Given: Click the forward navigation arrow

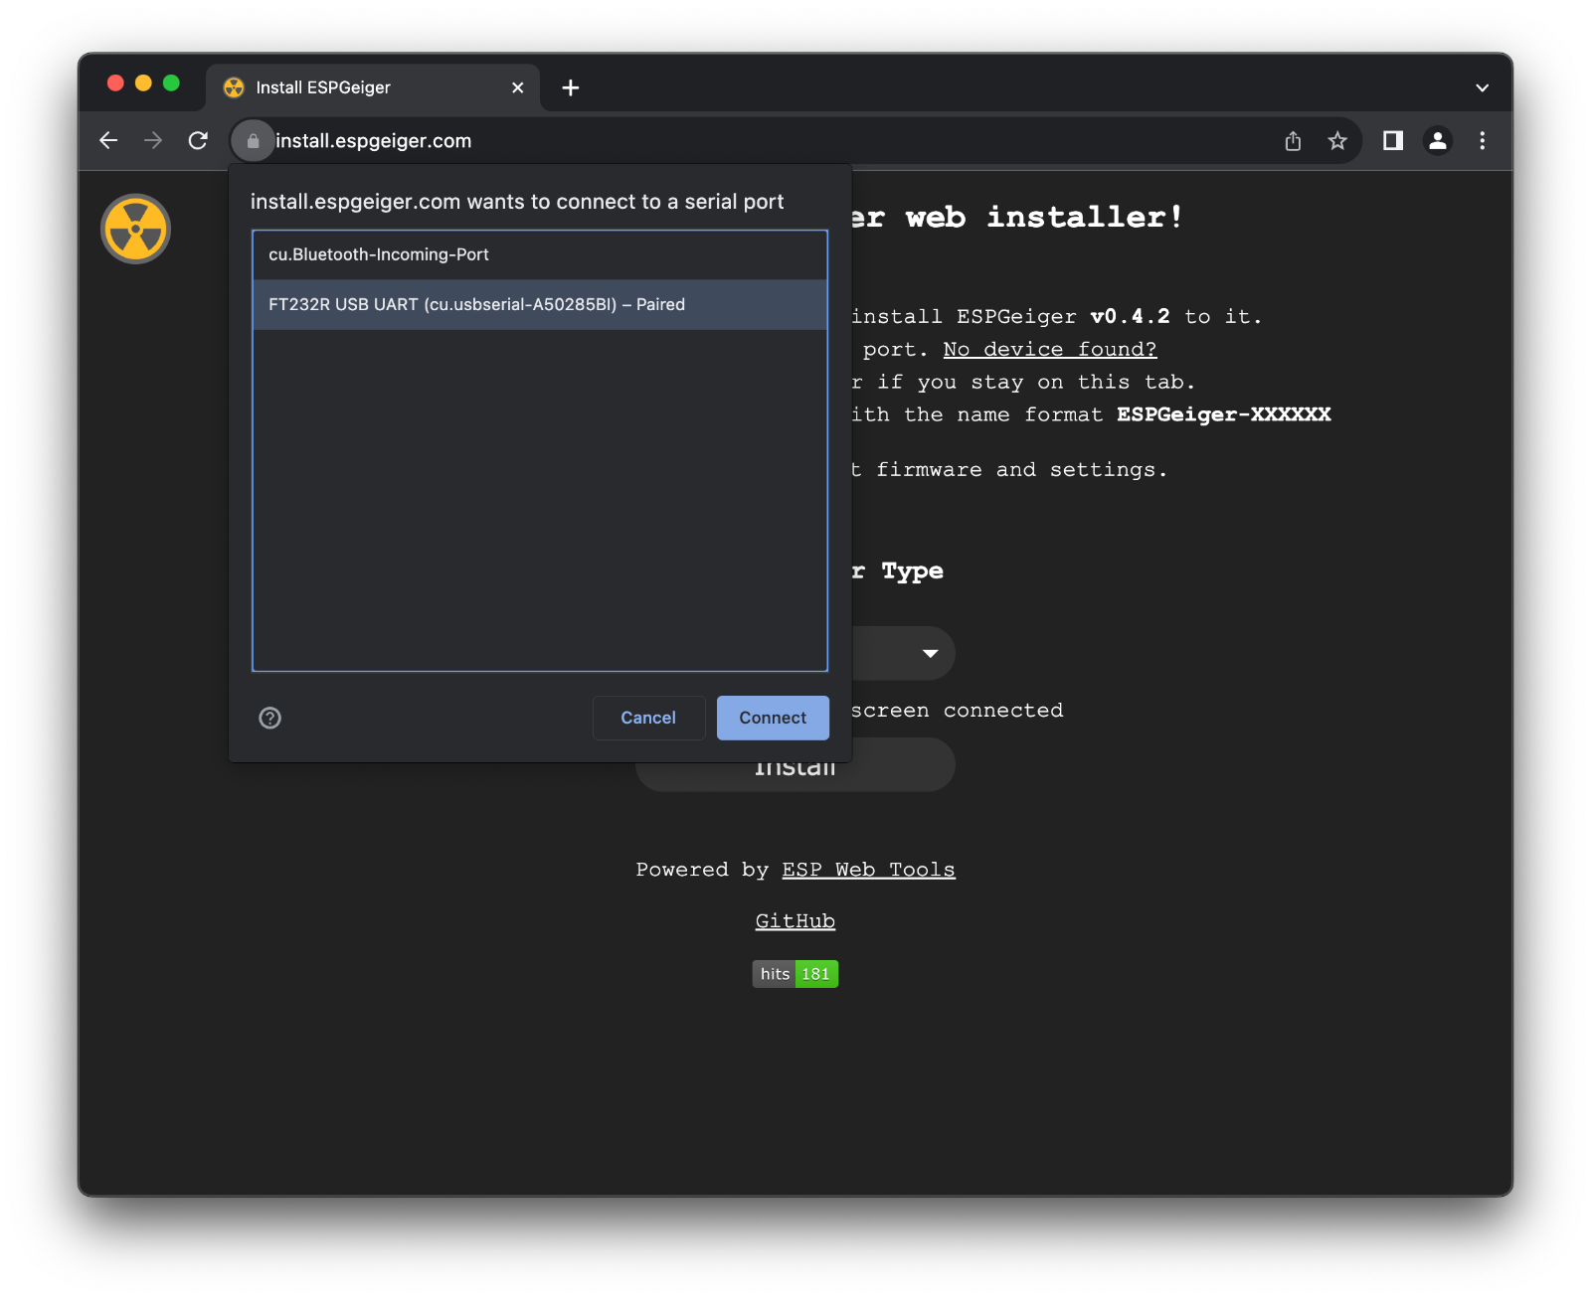Looking at the screenshot, I should point(153,141).
